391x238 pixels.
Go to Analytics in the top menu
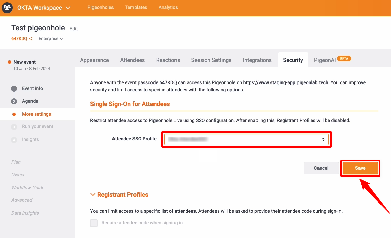pyautogui.click(x=168, y=7)
